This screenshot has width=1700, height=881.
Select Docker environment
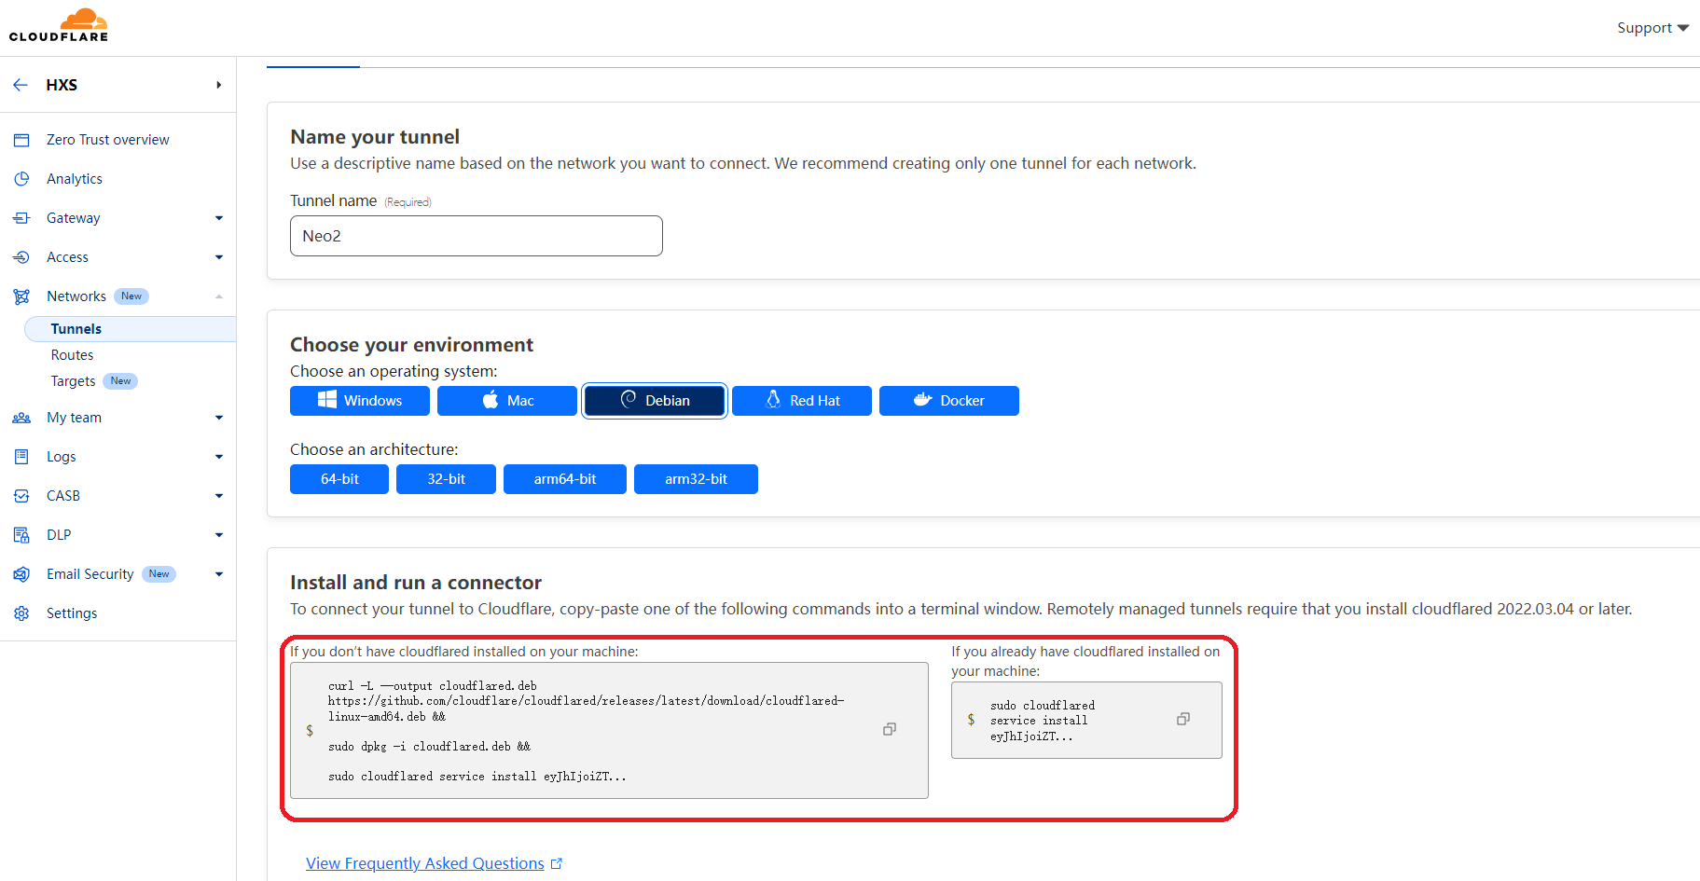tap(949, 401)
